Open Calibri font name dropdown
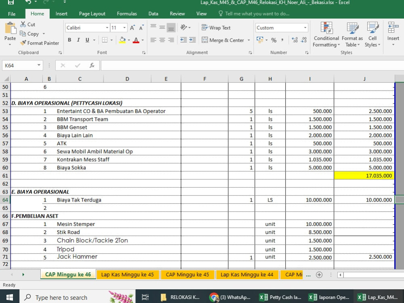This screenshot has width=404, height=303. (x=107, y=27)
